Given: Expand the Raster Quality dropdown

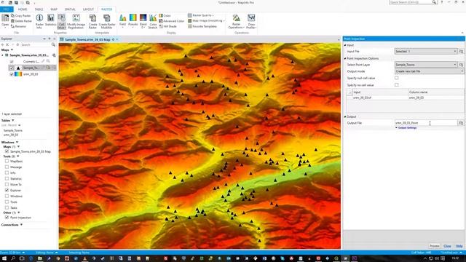Looking at the screenshot, I should pyautogui.click(x=201, y=15).
